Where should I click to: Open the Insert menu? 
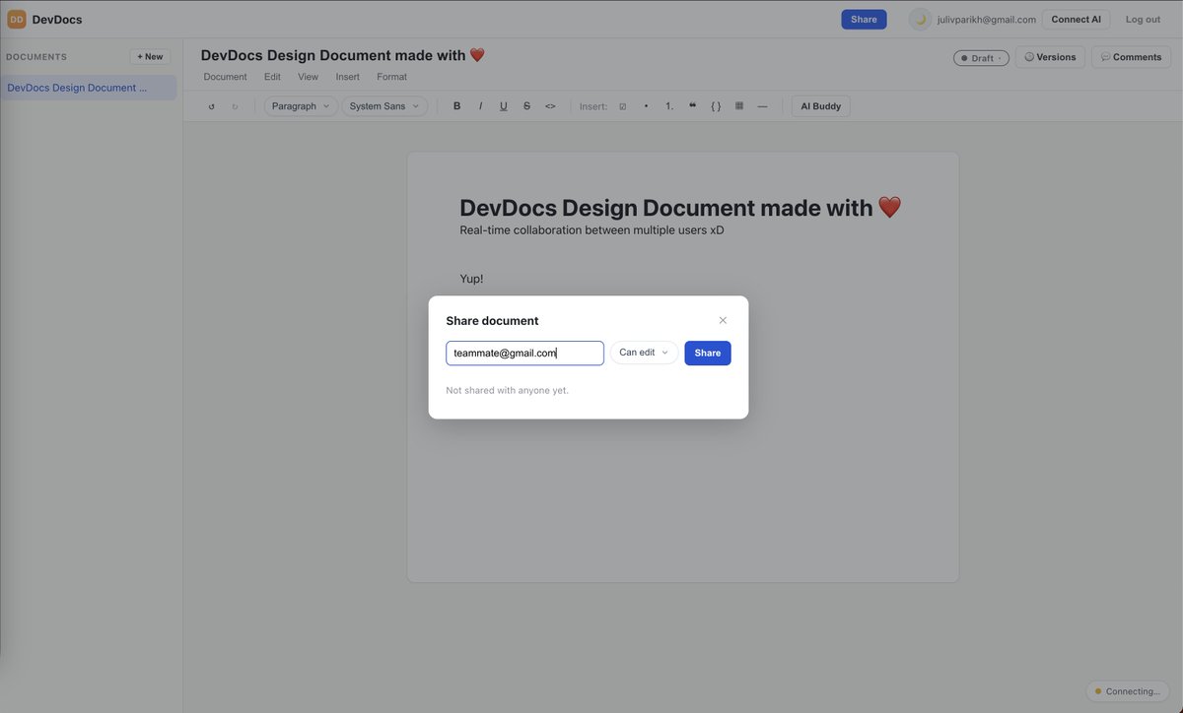(x=347, y=77)
